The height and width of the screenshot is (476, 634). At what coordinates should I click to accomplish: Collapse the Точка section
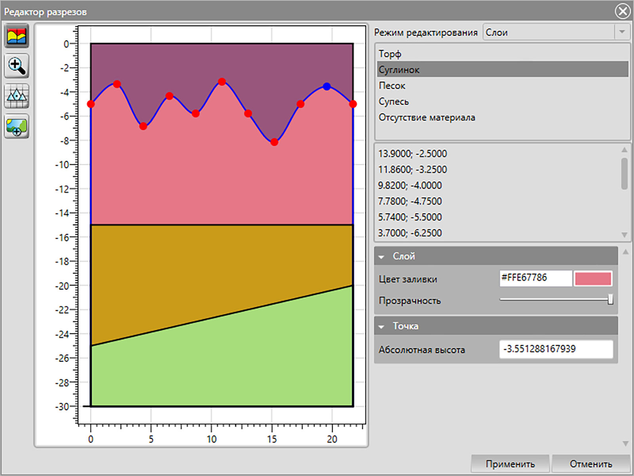(x=382, y=327)
